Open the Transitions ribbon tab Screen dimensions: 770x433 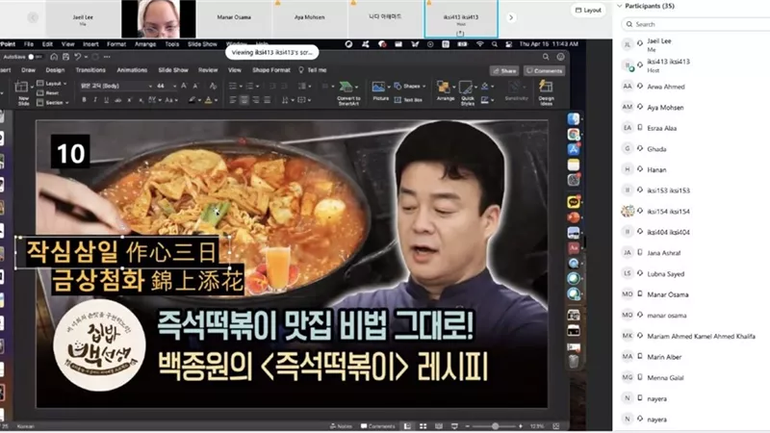pyautogui.click(x=90, y=70)
